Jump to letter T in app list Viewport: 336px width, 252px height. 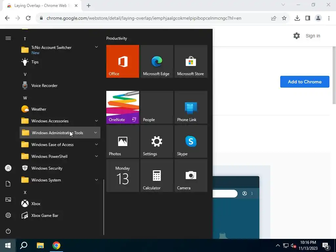[25, 39]
